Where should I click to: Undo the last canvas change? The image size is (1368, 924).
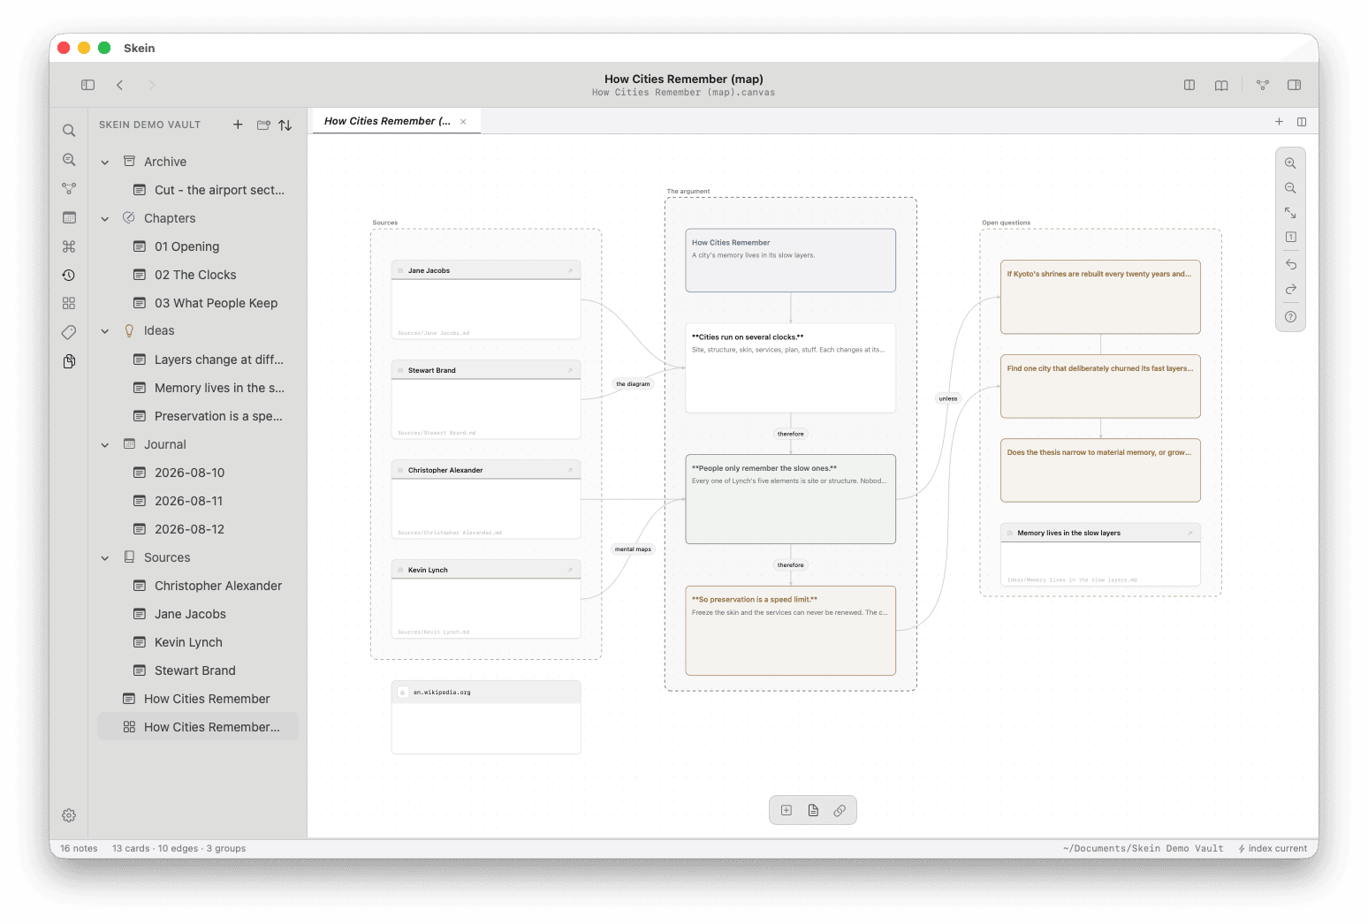point(1290,264)
